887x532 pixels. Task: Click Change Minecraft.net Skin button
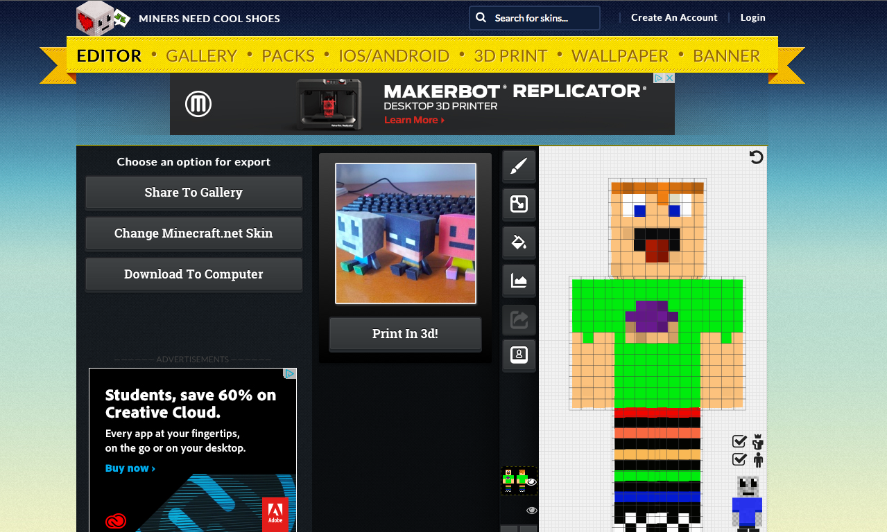pos(193,233)
